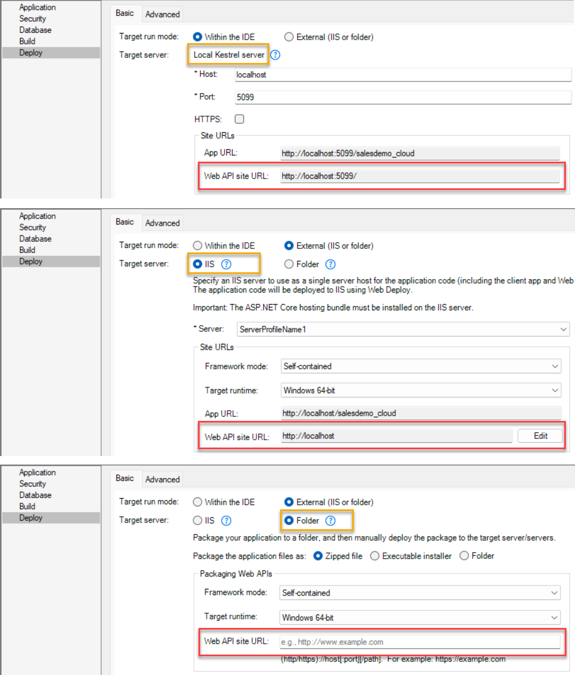Click Edit button next to Web API site URL
The width and height of the screenshot is (575, 675).
tap(540, 436)
